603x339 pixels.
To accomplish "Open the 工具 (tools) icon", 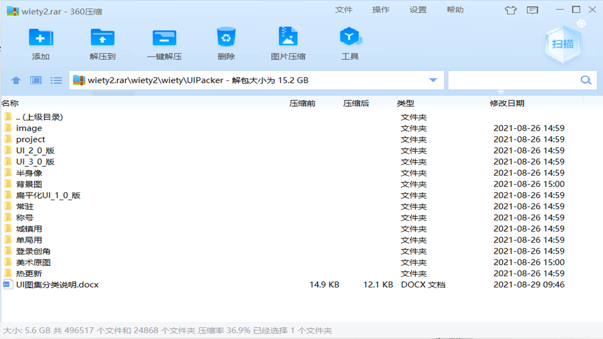I will coord(350,37).
